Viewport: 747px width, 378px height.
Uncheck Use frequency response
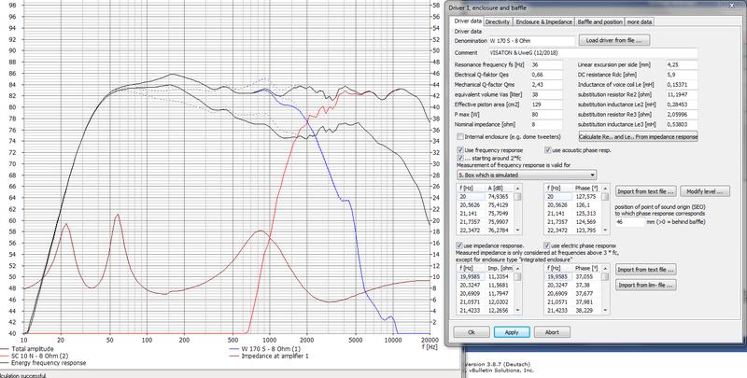coord(458,148)
